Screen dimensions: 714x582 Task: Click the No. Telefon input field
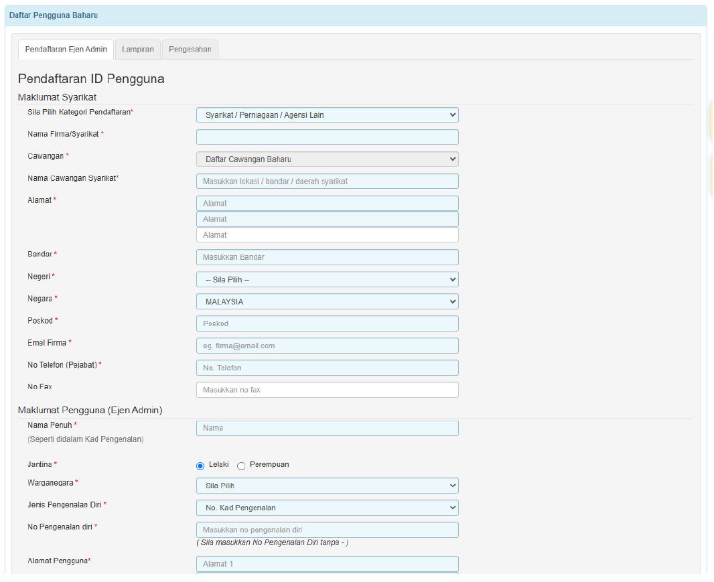tap(327, 368)
